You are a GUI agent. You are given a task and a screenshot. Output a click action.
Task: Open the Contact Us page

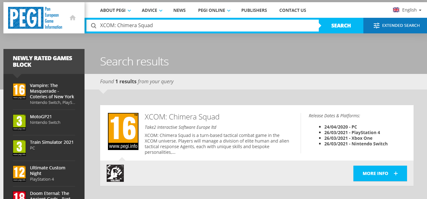[293, 10]
